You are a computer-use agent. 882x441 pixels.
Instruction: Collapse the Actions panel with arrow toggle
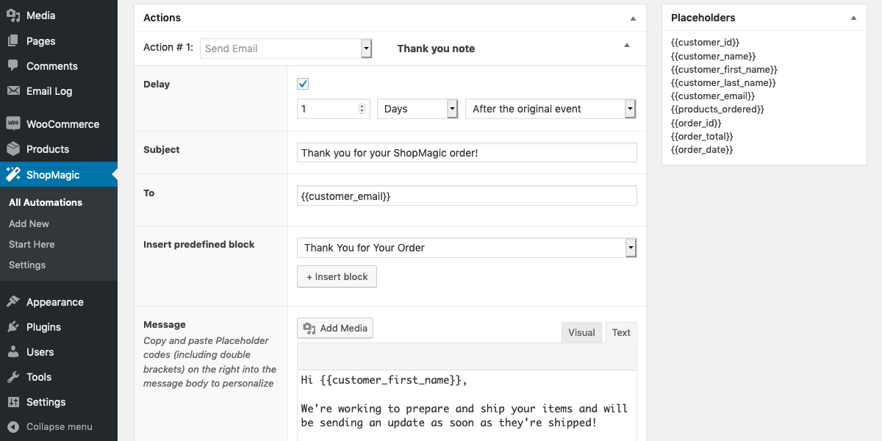[633, 18]
